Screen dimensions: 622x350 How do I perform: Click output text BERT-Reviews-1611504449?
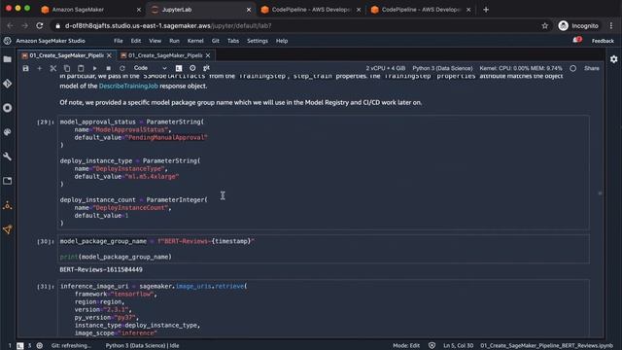tap(101, 270)
